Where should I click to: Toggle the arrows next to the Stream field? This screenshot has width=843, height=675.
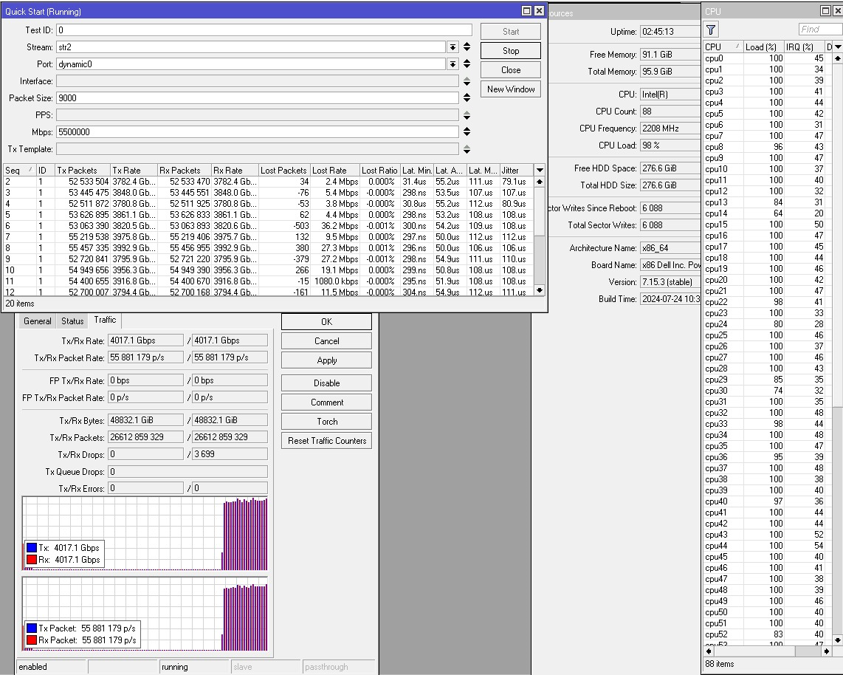point(467,47)
